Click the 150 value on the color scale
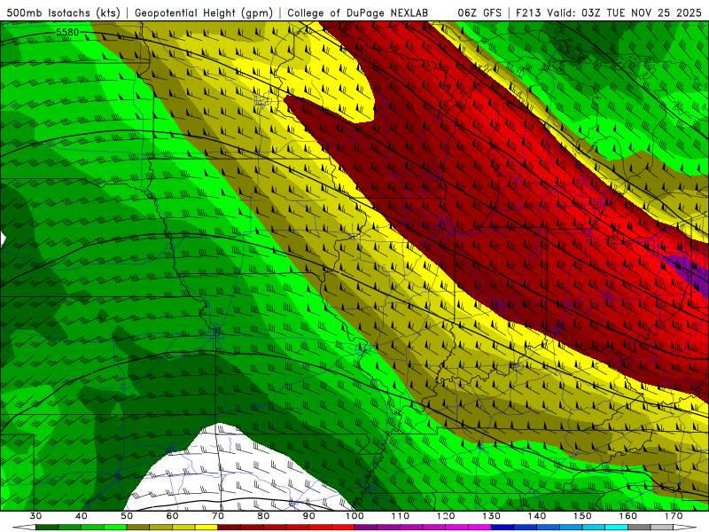This screenshot has width=709, height=532. pos(582,516)
